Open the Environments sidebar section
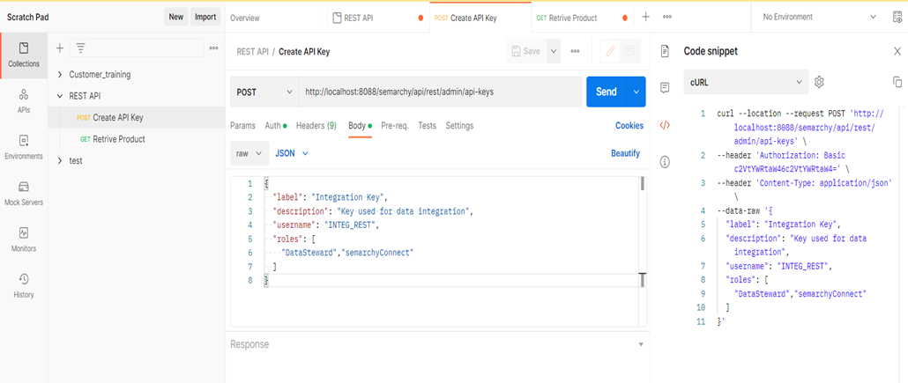This screenshot has height=383, width=908. [24, 148]
